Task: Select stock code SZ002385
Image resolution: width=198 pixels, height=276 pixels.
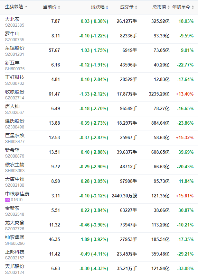Action: point(15,25)
